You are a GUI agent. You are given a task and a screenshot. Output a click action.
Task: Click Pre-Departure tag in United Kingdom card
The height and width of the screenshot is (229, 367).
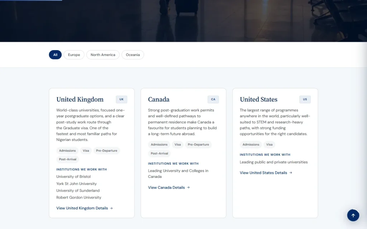tap(106, 151)
